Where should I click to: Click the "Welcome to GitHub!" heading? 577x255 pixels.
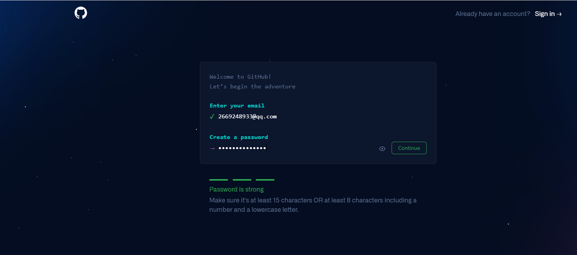(x=240, y=77)
